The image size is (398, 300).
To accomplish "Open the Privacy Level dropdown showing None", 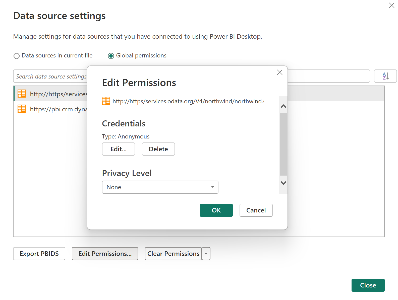I will pyautogui.click(x=160, y=187).
